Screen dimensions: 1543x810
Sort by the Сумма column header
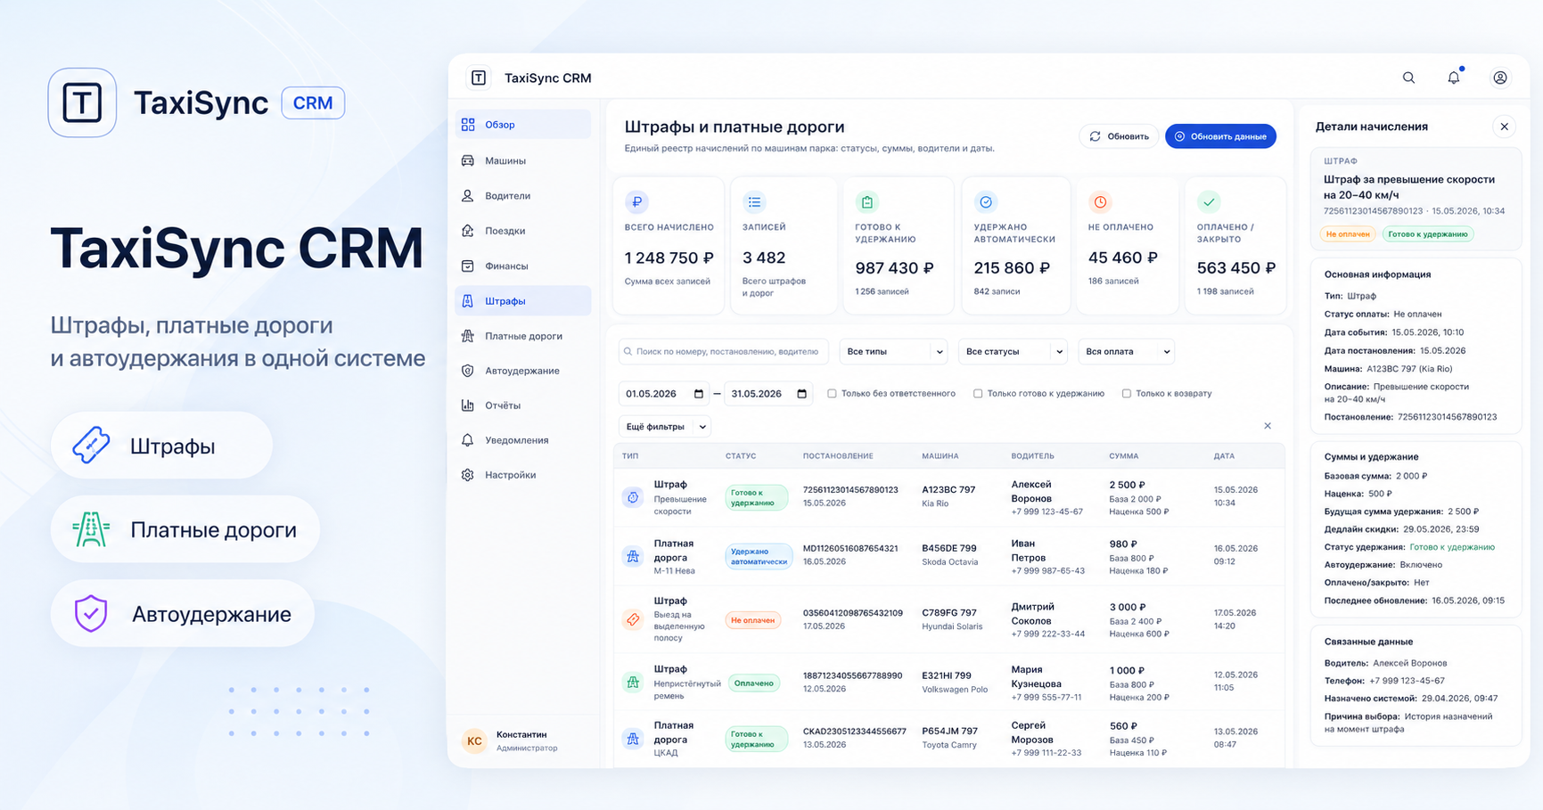[1123, 456]
